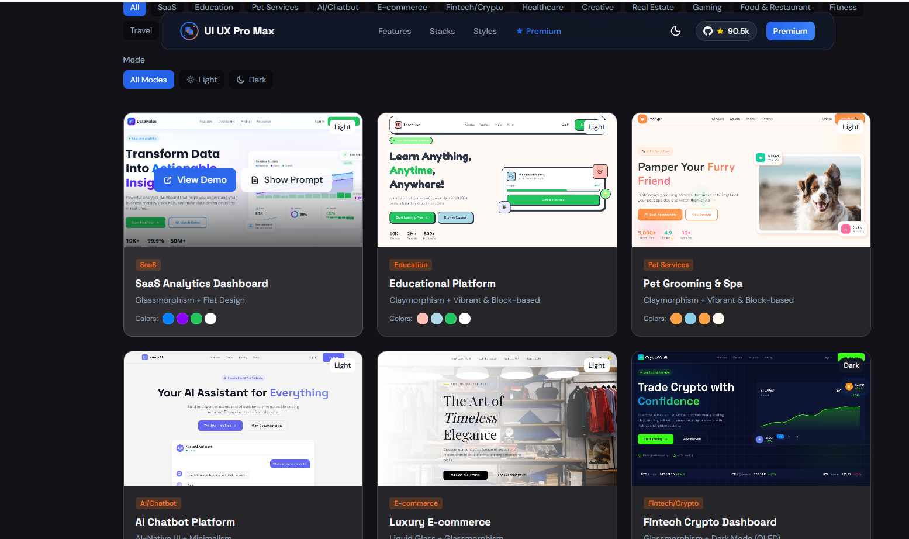Filter by the Travel category
The image size is (909, 539).
tap(141, 30)
